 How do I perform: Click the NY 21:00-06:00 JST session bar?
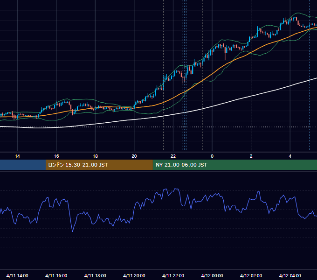tap(234, 165)
